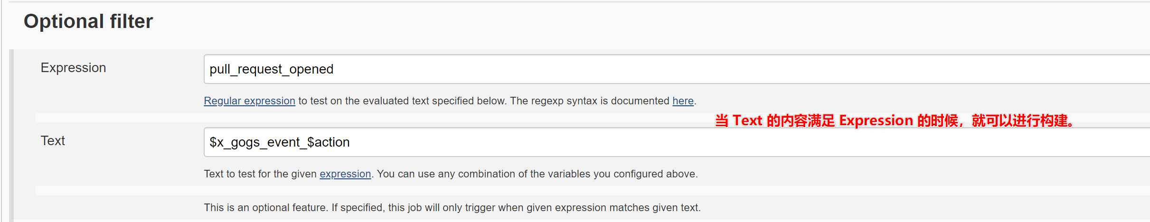The image size is (1150, 222).
Task: Open the regexp syntax "here" link
Action: coord(683,101)
